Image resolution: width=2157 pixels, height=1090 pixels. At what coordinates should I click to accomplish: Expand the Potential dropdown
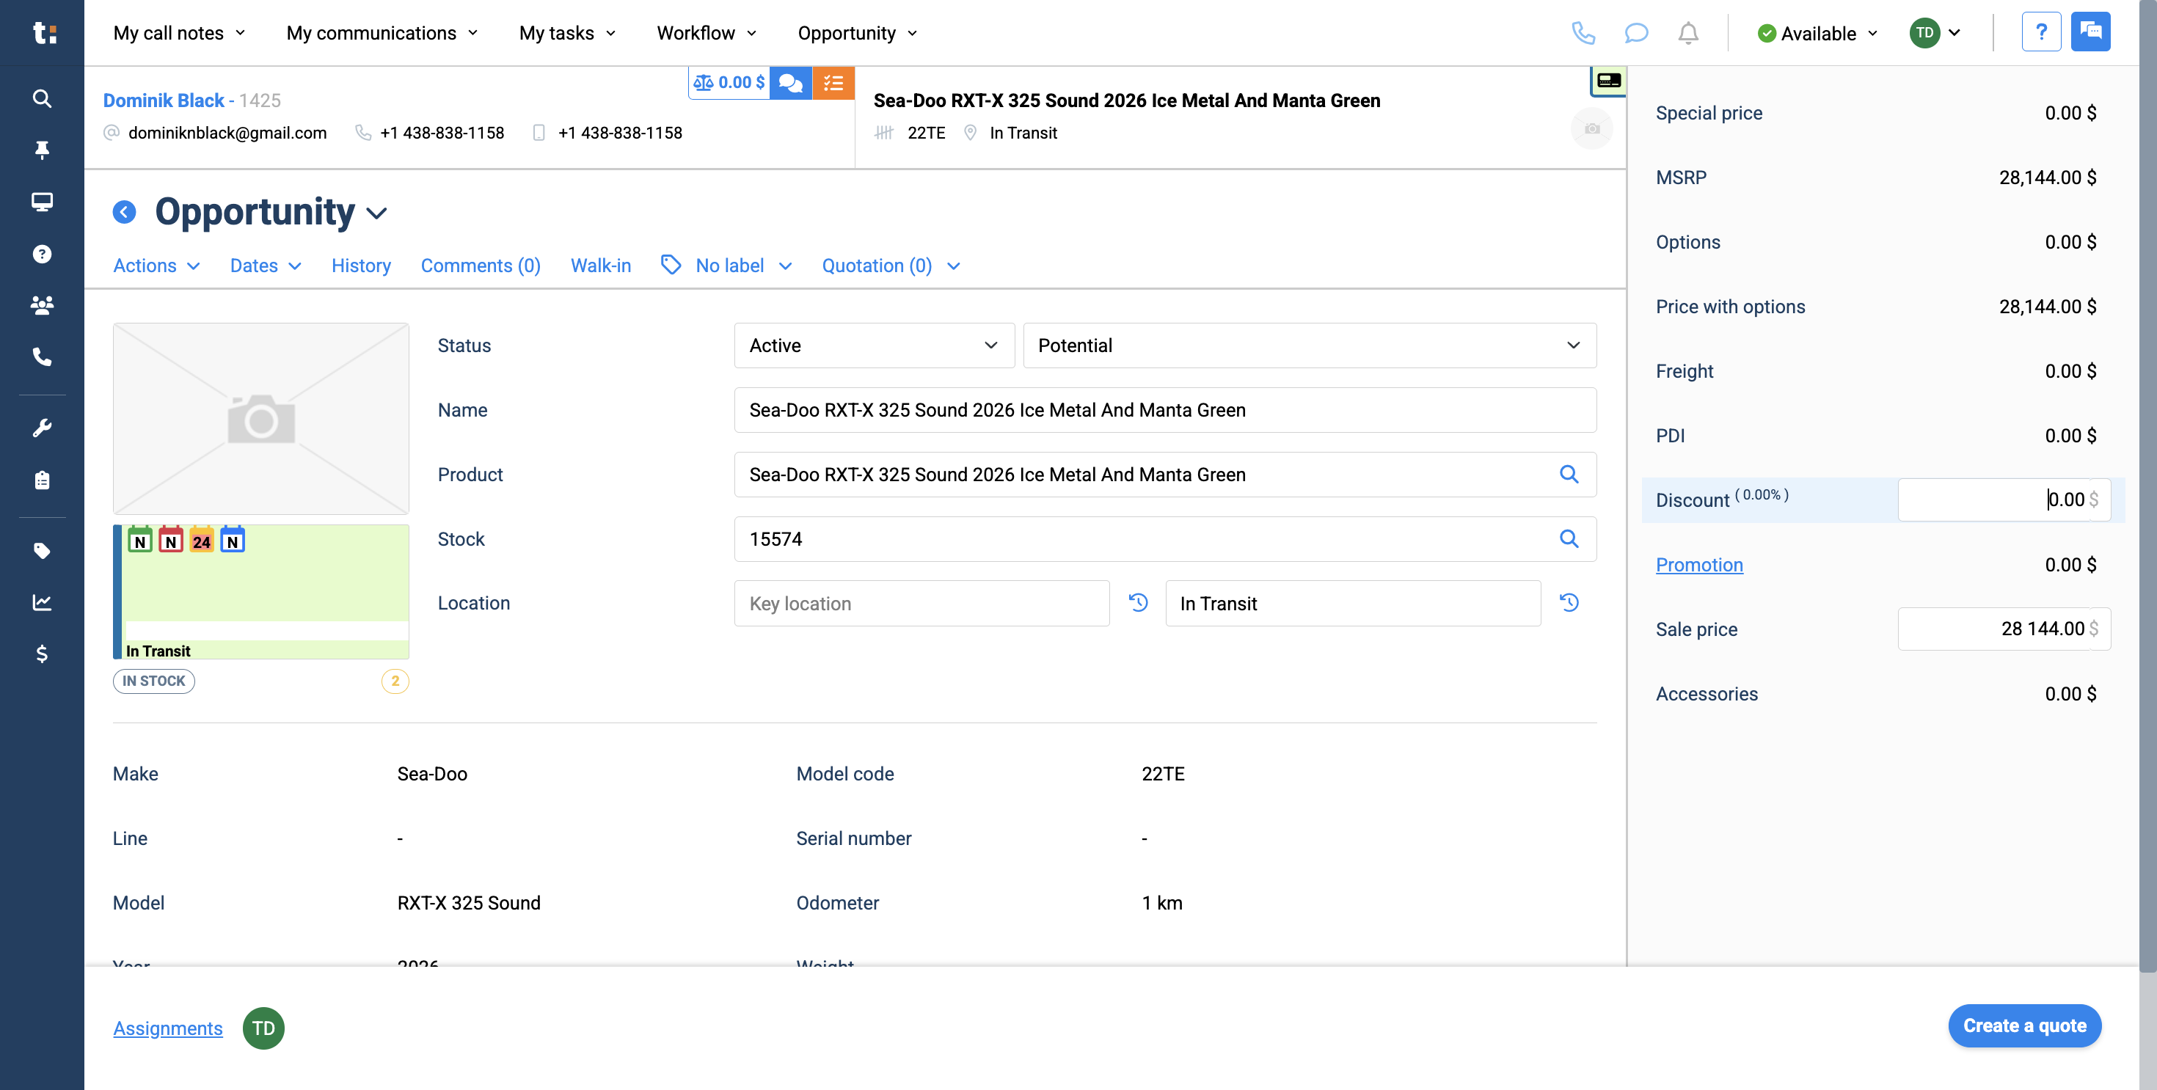point(1309,345)
